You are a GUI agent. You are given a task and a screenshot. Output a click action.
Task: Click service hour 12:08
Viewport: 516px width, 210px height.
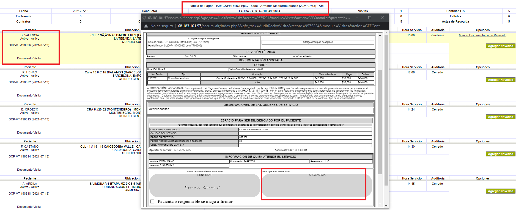411,72
